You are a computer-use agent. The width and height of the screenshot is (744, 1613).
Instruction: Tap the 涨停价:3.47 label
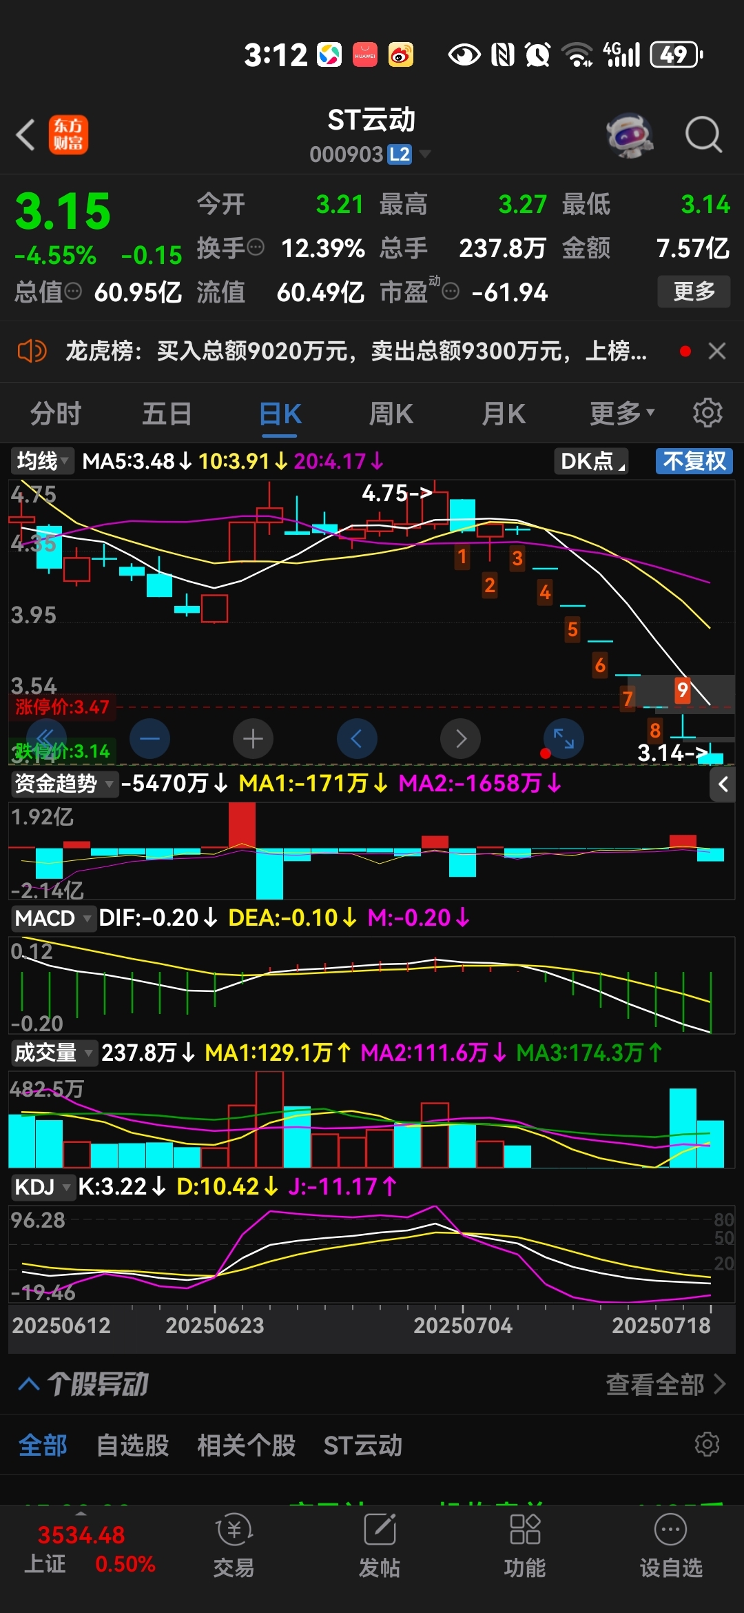(x=62, y=707)
